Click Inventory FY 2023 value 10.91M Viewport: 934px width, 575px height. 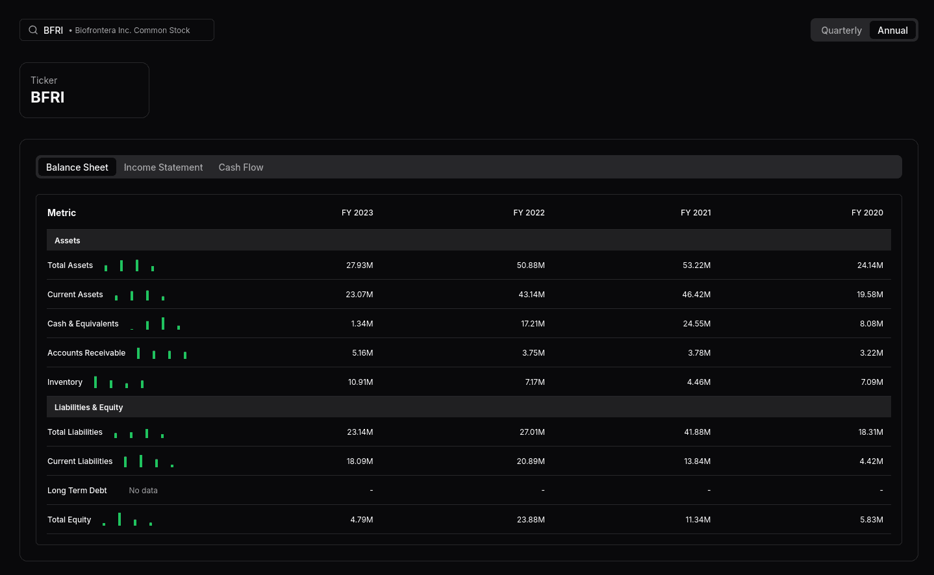(360, 382)
